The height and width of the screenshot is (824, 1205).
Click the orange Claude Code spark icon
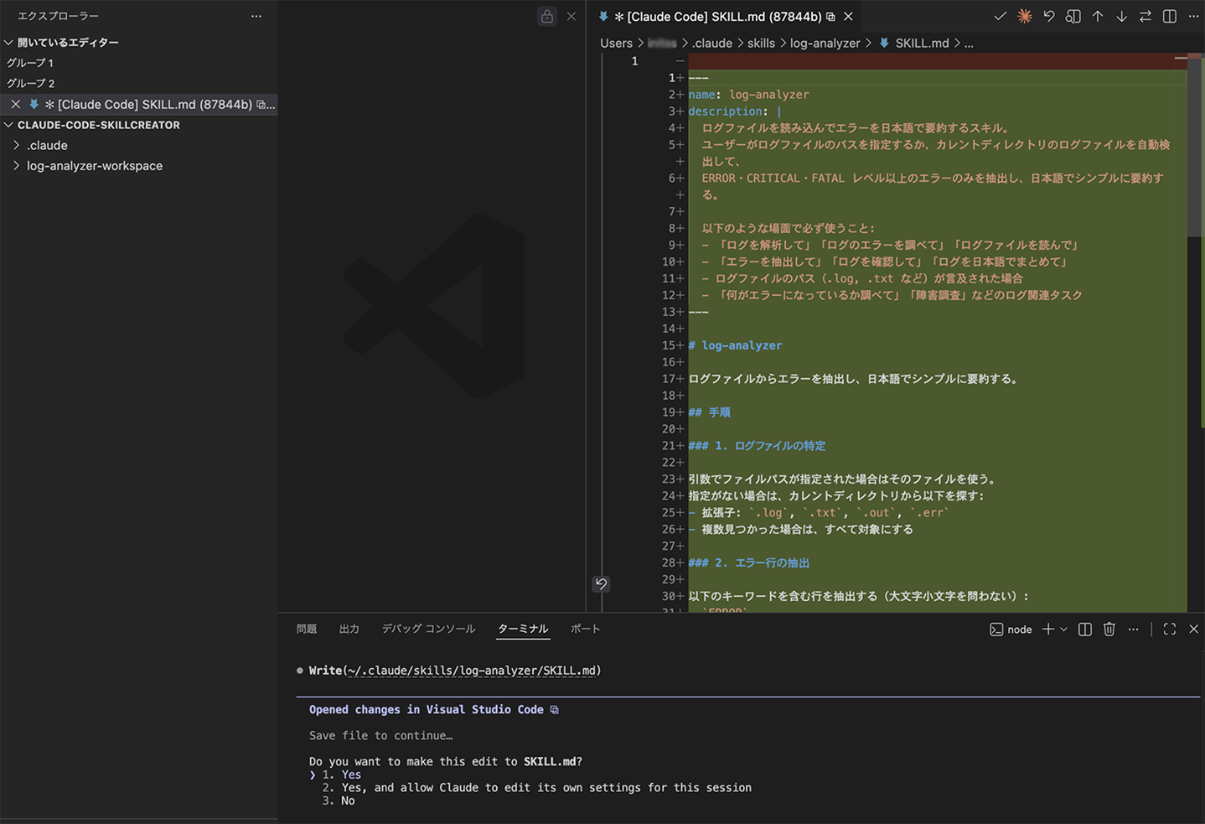[1024, 16]
